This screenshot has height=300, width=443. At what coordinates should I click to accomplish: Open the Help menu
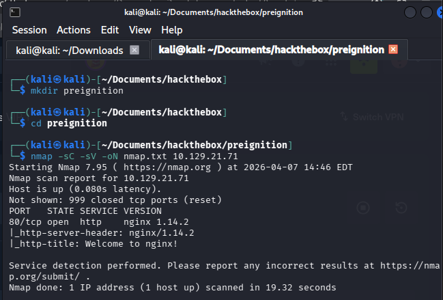coord(172,30)
